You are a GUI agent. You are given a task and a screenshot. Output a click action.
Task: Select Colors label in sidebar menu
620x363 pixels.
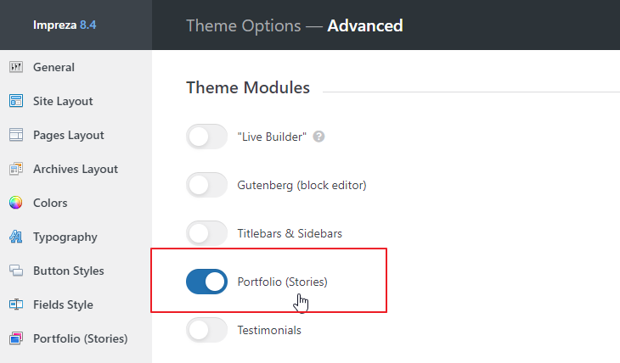pyautogui.click(x=50, y=203)
